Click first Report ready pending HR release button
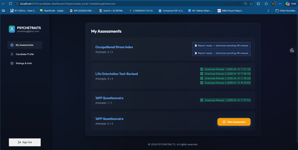The height and width of the screenshot is (150, 298). [221, 45]
